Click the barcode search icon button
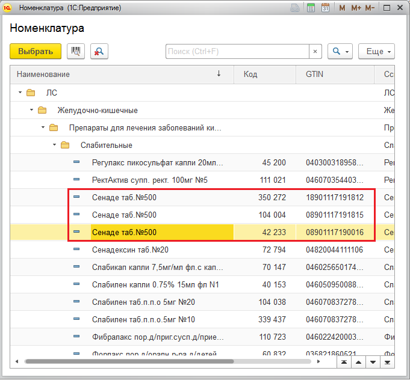This screenshot has width=410, height=380. point(76,52)
